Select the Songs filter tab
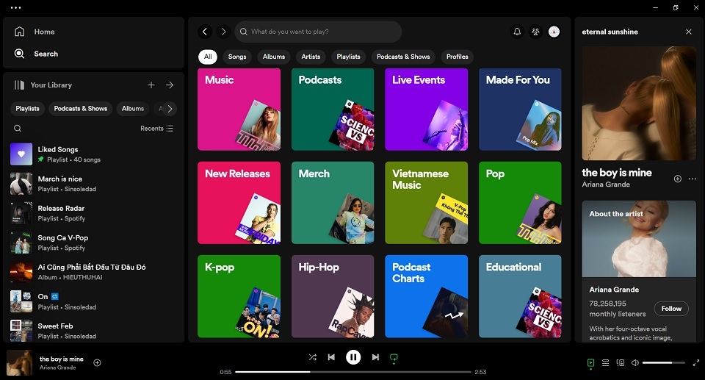This screenshot has width=705, height=380. (237, 57)
